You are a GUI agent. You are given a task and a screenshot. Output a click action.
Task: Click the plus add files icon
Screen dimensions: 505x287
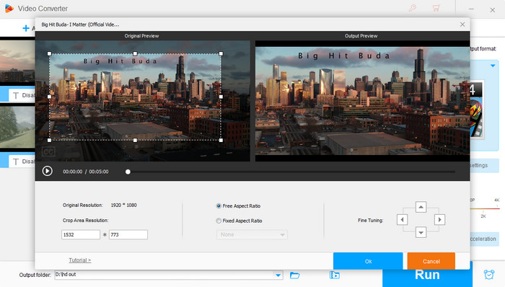(26, 28)
